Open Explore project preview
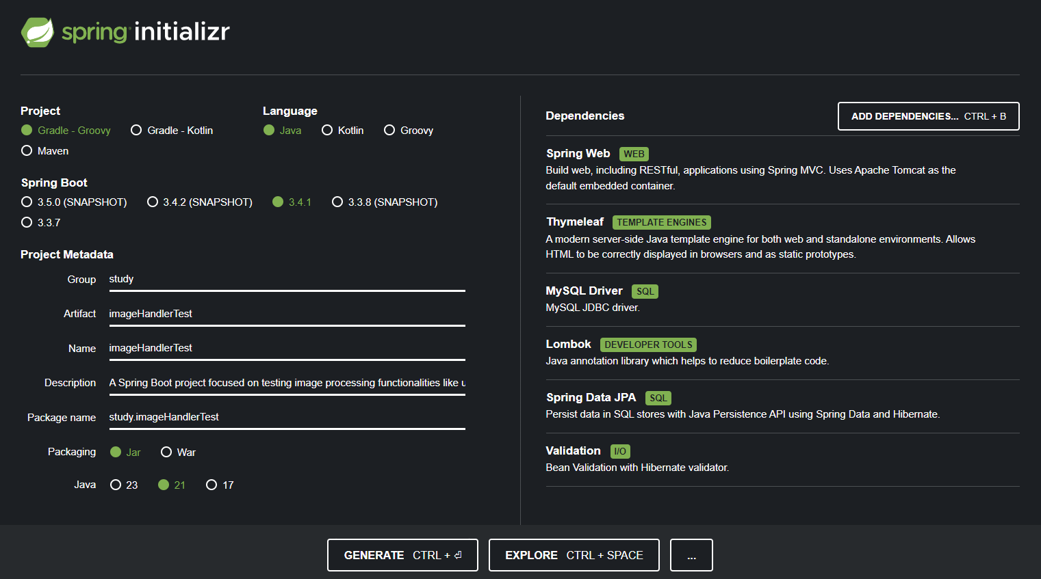Viewport: 1041px width, 579px height. click(x=574, y=555)
